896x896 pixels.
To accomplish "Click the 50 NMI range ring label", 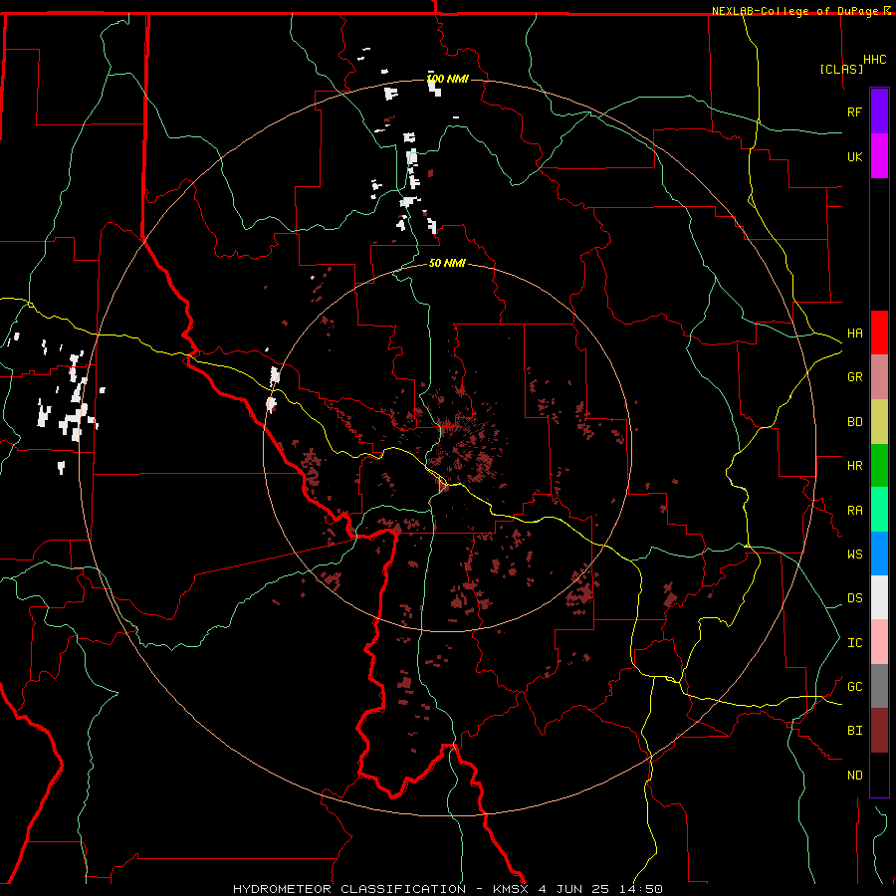I will click(447, 263).
